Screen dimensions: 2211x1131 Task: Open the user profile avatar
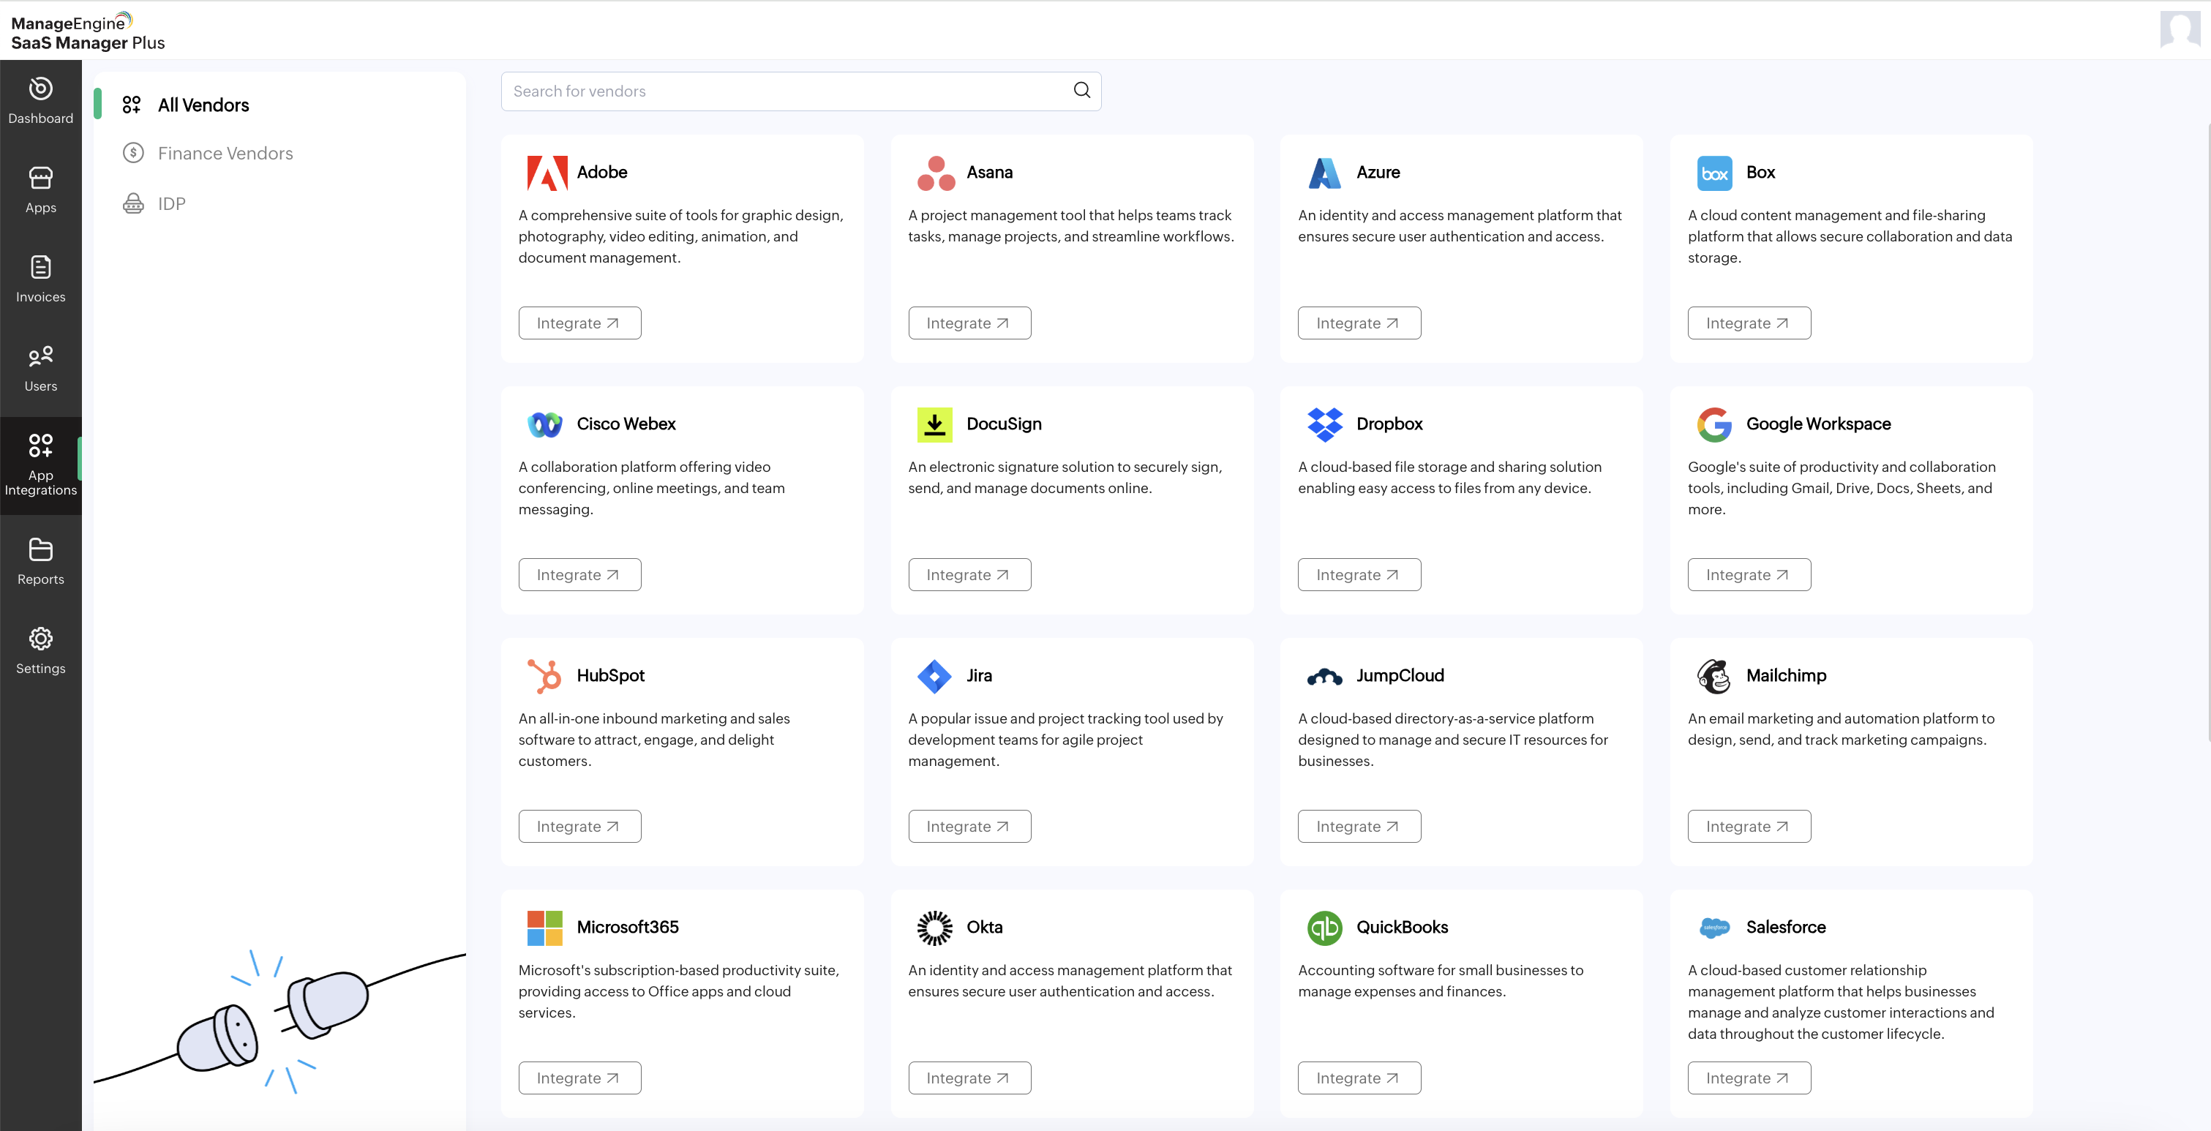2181,29
